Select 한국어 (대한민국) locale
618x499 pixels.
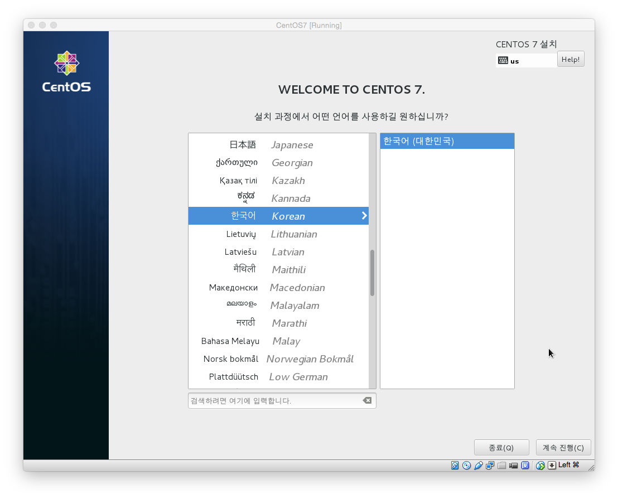pos(447,141)
